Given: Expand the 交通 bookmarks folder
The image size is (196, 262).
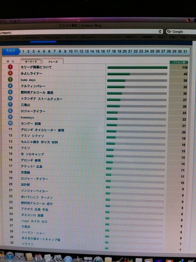Looking at the screenshot, I should coord(173,37).
